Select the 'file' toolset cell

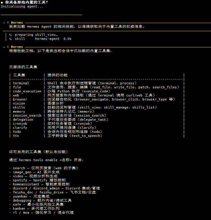pos(17,87)
